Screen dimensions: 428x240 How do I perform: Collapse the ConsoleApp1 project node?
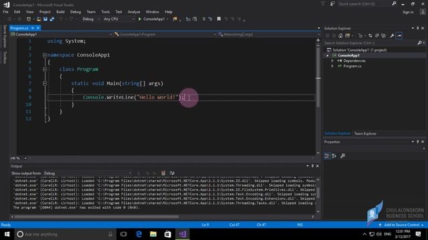click(328, 55)
